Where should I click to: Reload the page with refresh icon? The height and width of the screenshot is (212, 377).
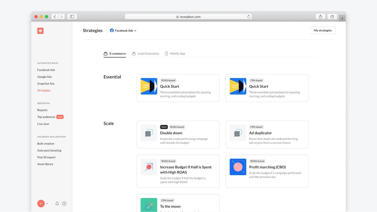tap(249, 17)
